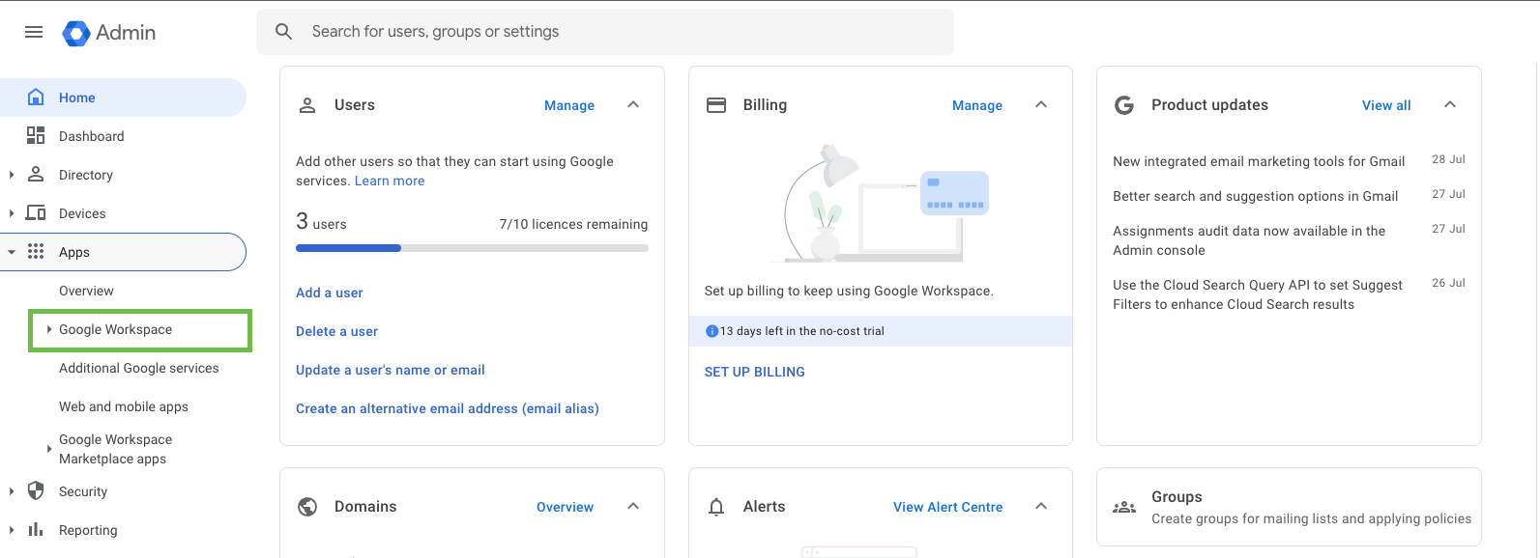1540x558 pixels.
Task: Click the Billing credit card icon
Action: (716, 105)
